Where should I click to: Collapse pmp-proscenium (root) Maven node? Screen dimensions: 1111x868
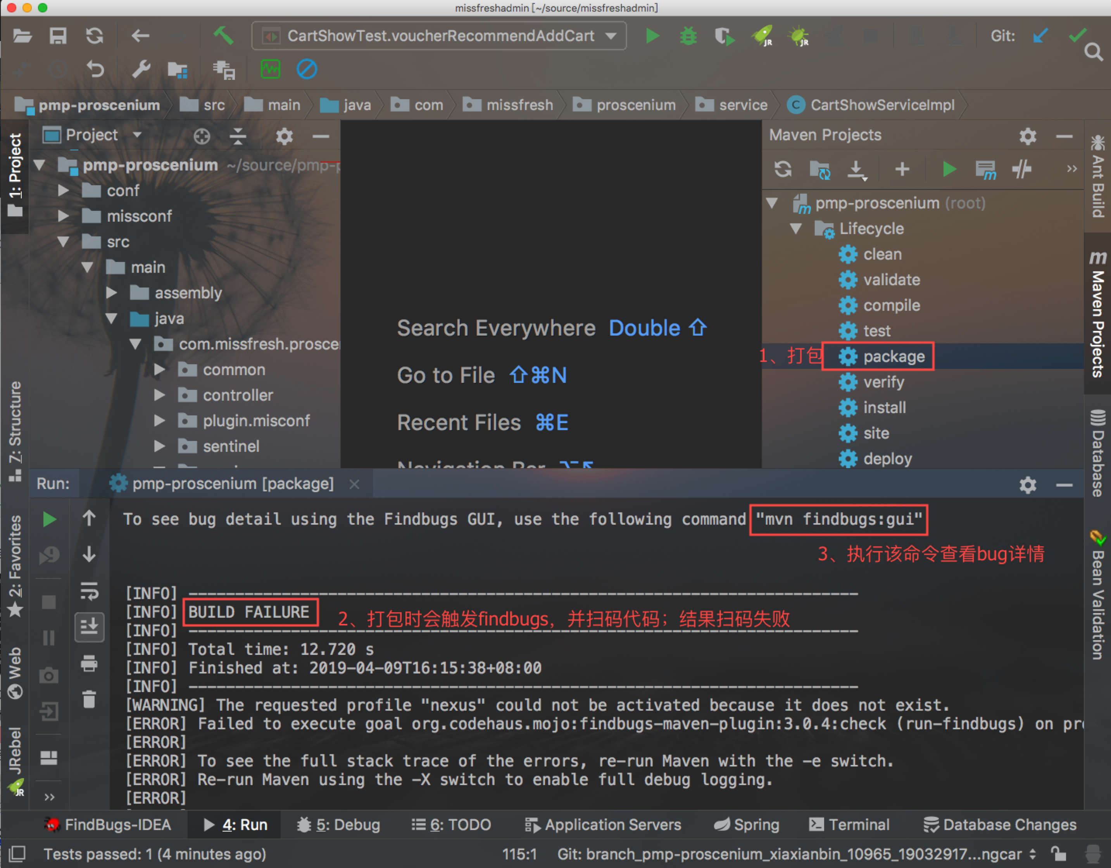coord(772,203)
